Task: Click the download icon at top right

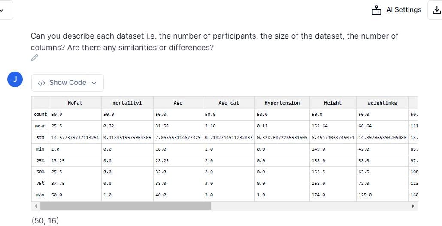Action: pos(436,10)
